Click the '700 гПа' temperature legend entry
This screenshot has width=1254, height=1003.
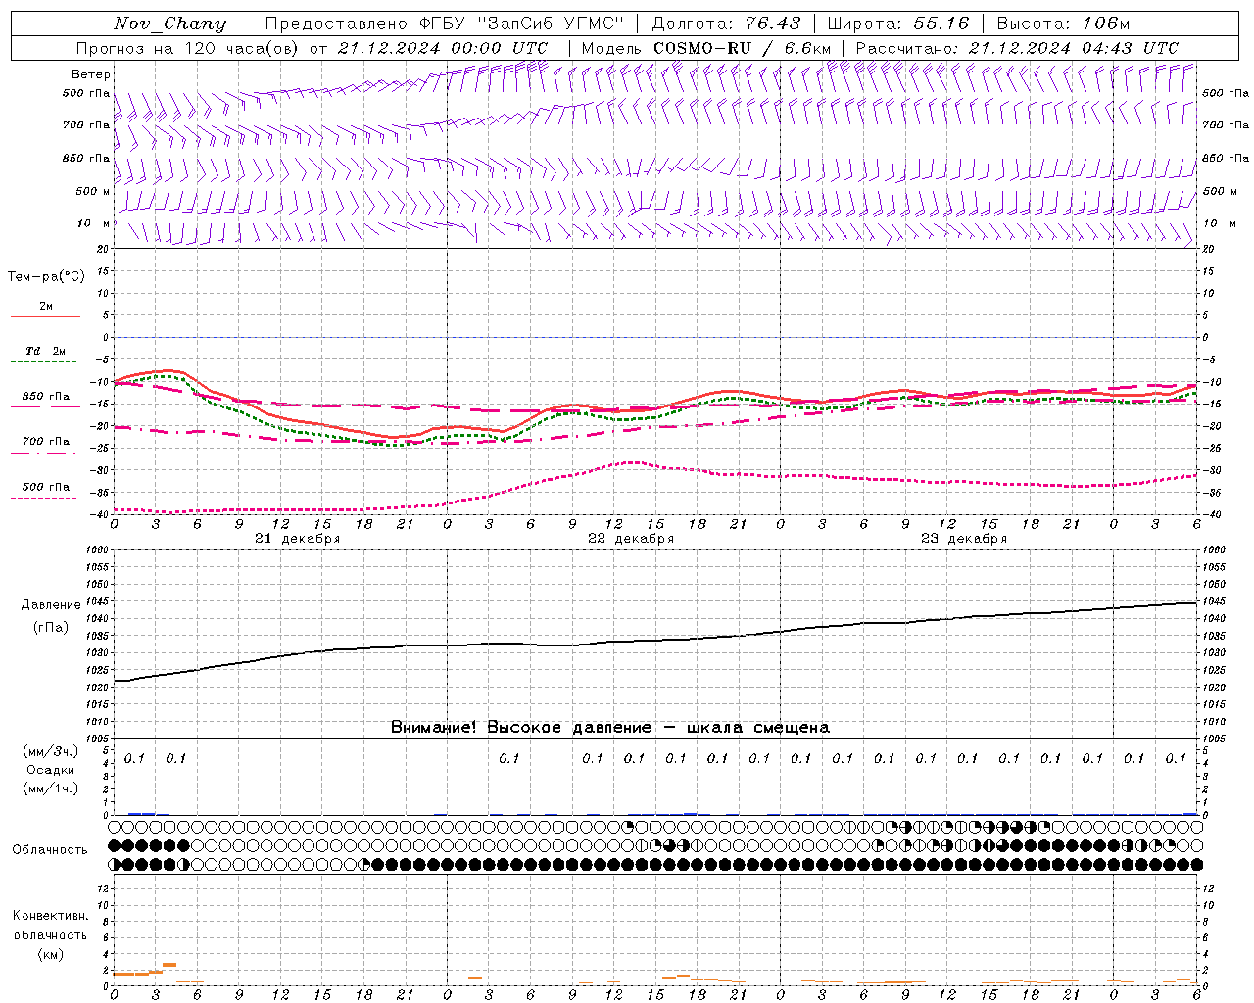pos(46,442)
